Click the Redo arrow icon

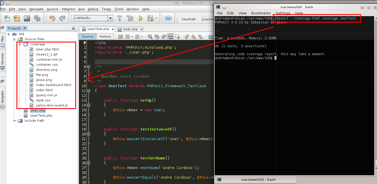62,18
